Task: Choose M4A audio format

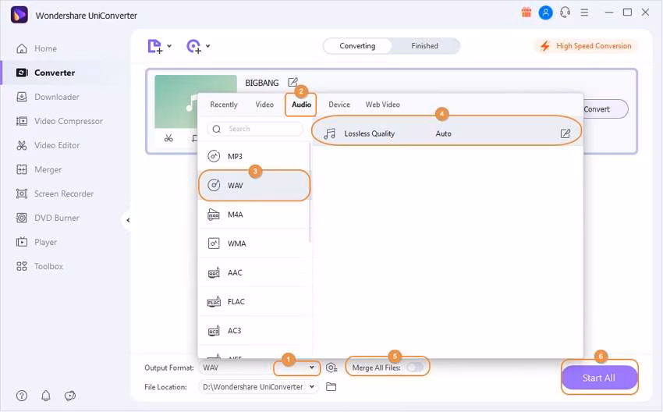Action: point(254,215)
